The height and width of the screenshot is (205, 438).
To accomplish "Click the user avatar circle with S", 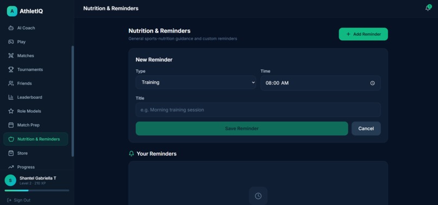I will click(x=10, y=181).
